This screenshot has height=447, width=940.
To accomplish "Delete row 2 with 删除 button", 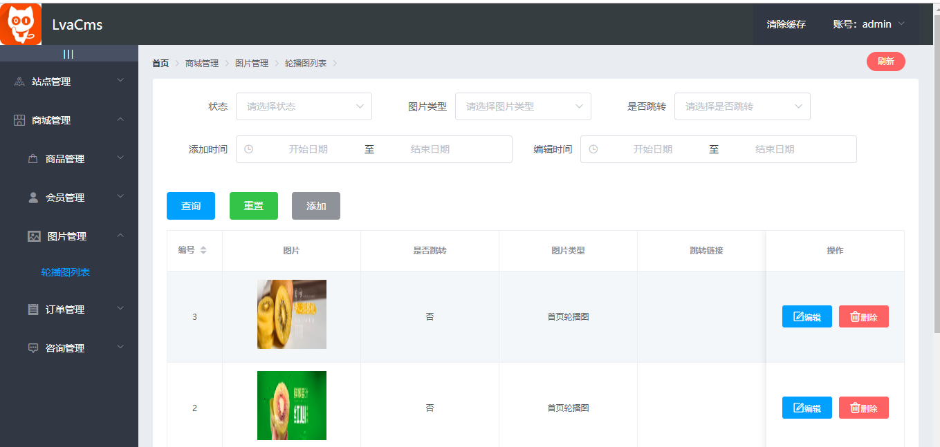I will pyautogui.click(x=864, y=408).
